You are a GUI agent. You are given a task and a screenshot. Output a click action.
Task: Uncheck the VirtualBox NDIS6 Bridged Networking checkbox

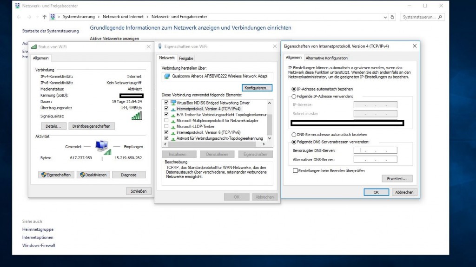click(166, 102)
